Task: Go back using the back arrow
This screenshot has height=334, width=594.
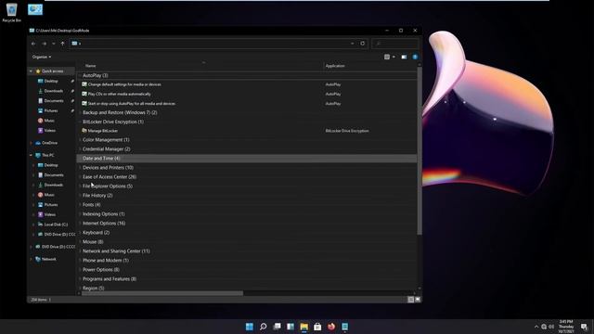Action: pos(33,44)
